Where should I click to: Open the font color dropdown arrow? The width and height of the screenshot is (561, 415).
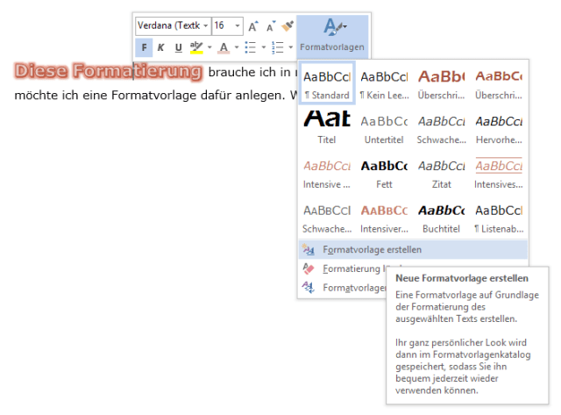point(237,47)
